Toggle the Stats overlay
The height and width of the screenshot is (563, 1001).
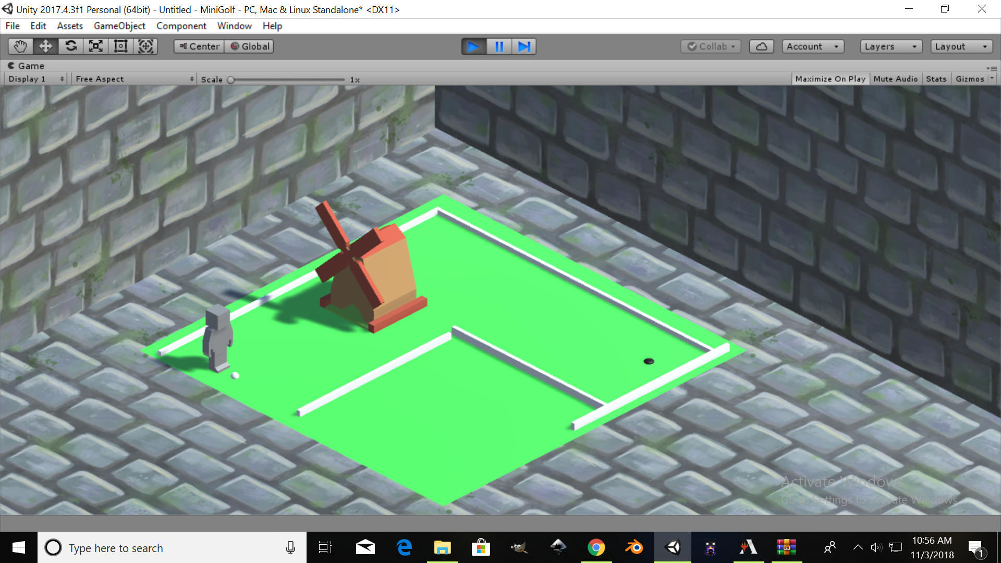pyautogui.click(x=936, y=79)
